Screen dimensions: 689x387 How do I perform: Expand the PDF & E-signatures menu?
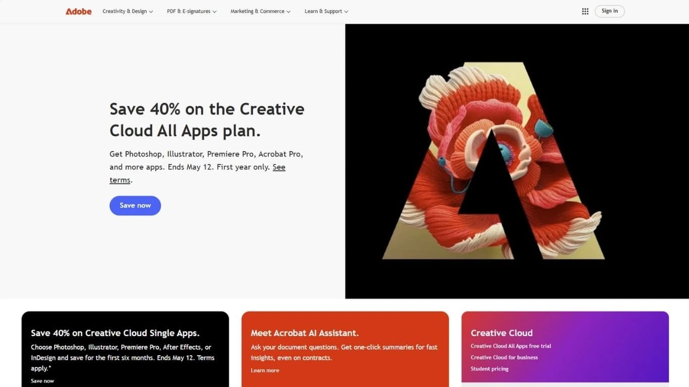(192, 11)
